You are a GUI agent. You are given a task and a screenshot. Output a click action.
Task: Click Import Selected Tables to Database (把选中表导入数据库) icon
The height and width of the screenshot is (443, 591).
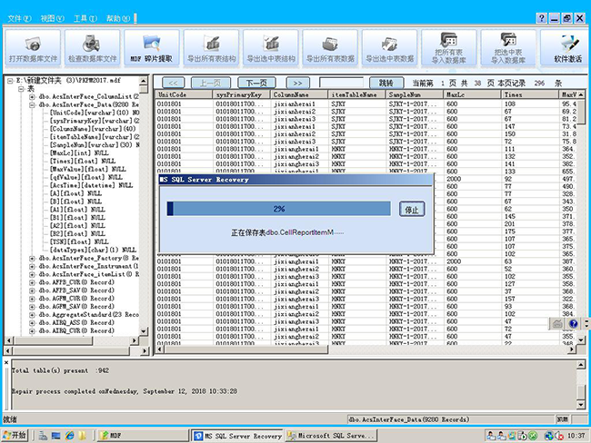pos(508,48)
